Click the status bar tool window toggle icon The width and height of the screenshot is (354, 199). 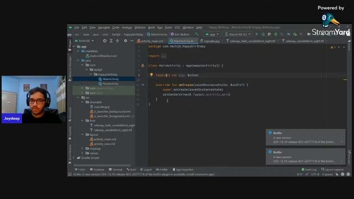coord(70,174)
